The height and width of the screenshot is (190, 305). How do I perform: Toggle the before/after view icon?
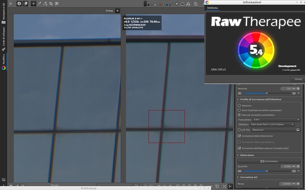26,4
